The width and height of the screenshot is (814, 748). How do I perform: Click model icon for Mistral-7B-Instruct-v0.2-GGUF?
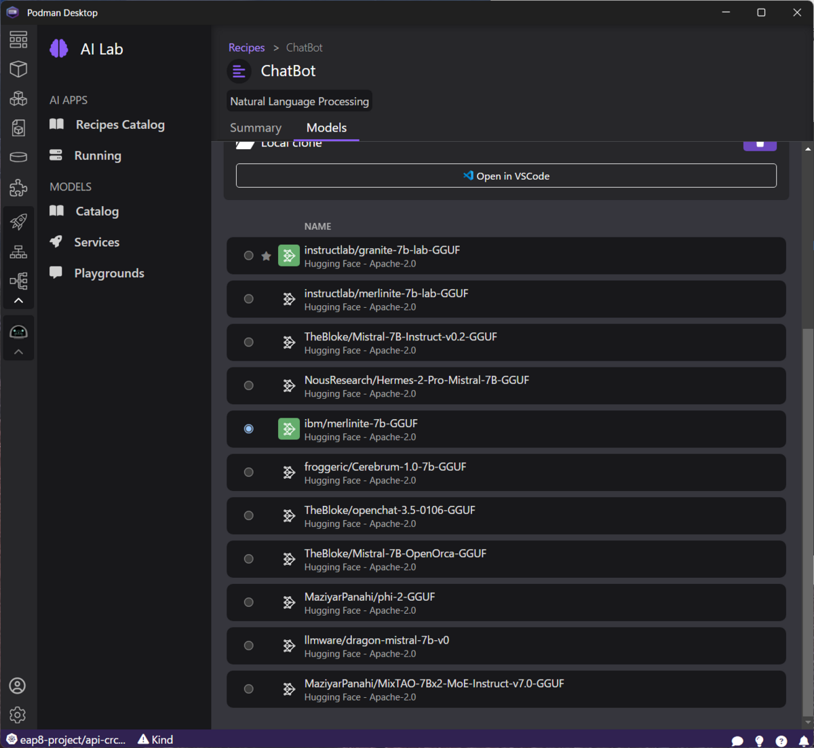289,342
